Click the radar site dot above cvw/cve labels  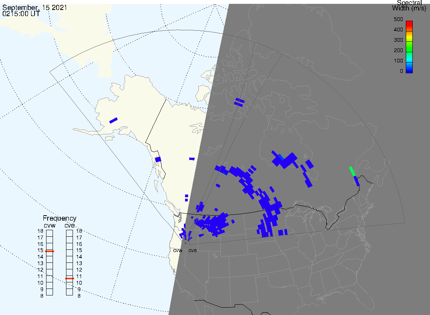186,243
